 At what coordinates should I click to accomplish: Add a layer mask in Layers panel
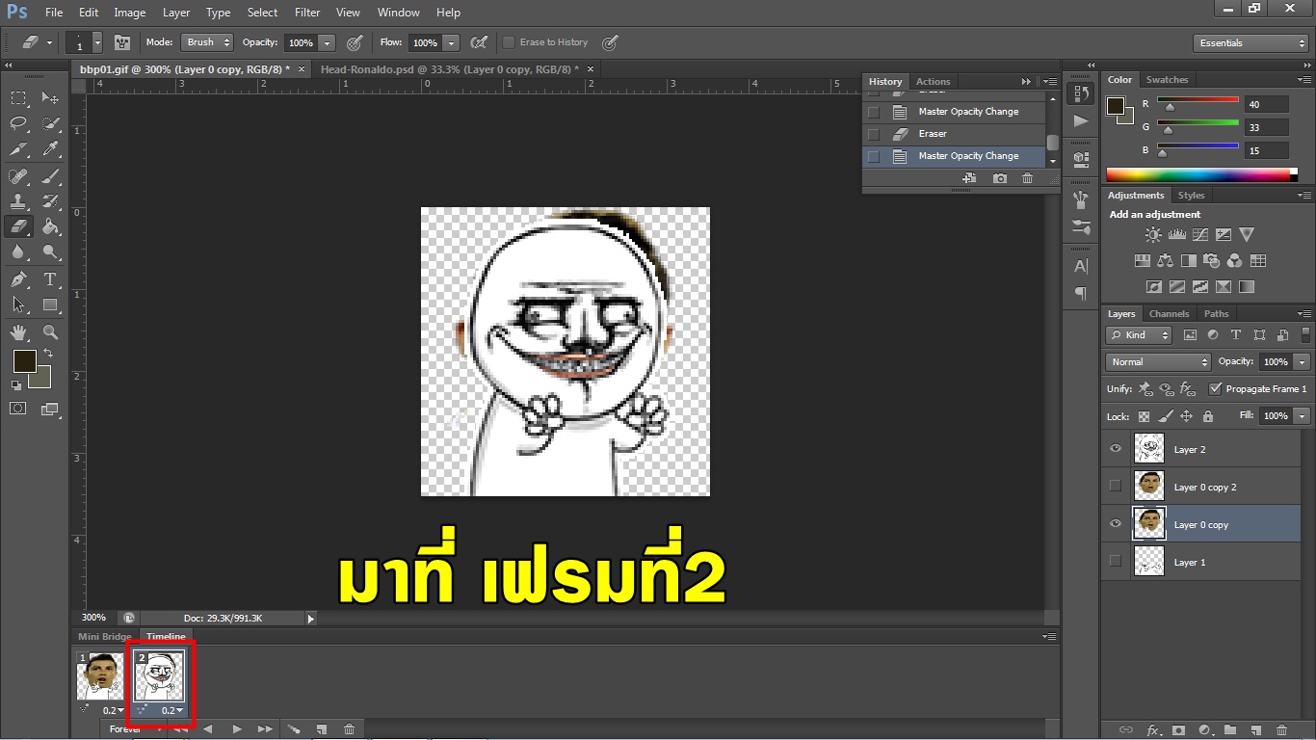pyautogui.click(x=1177, y=730)
